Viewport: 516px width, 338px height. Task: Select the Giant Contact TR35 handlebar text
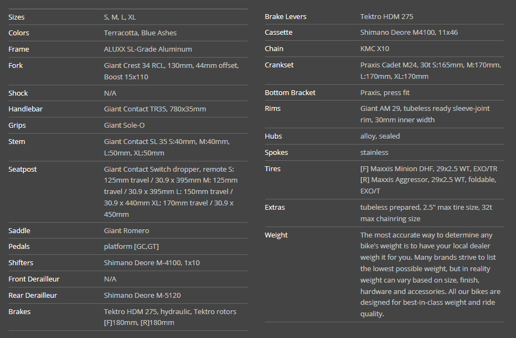point(155,109)
